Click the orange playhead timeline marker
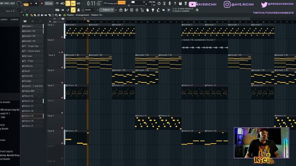296x166 pixels. (88, 21)
